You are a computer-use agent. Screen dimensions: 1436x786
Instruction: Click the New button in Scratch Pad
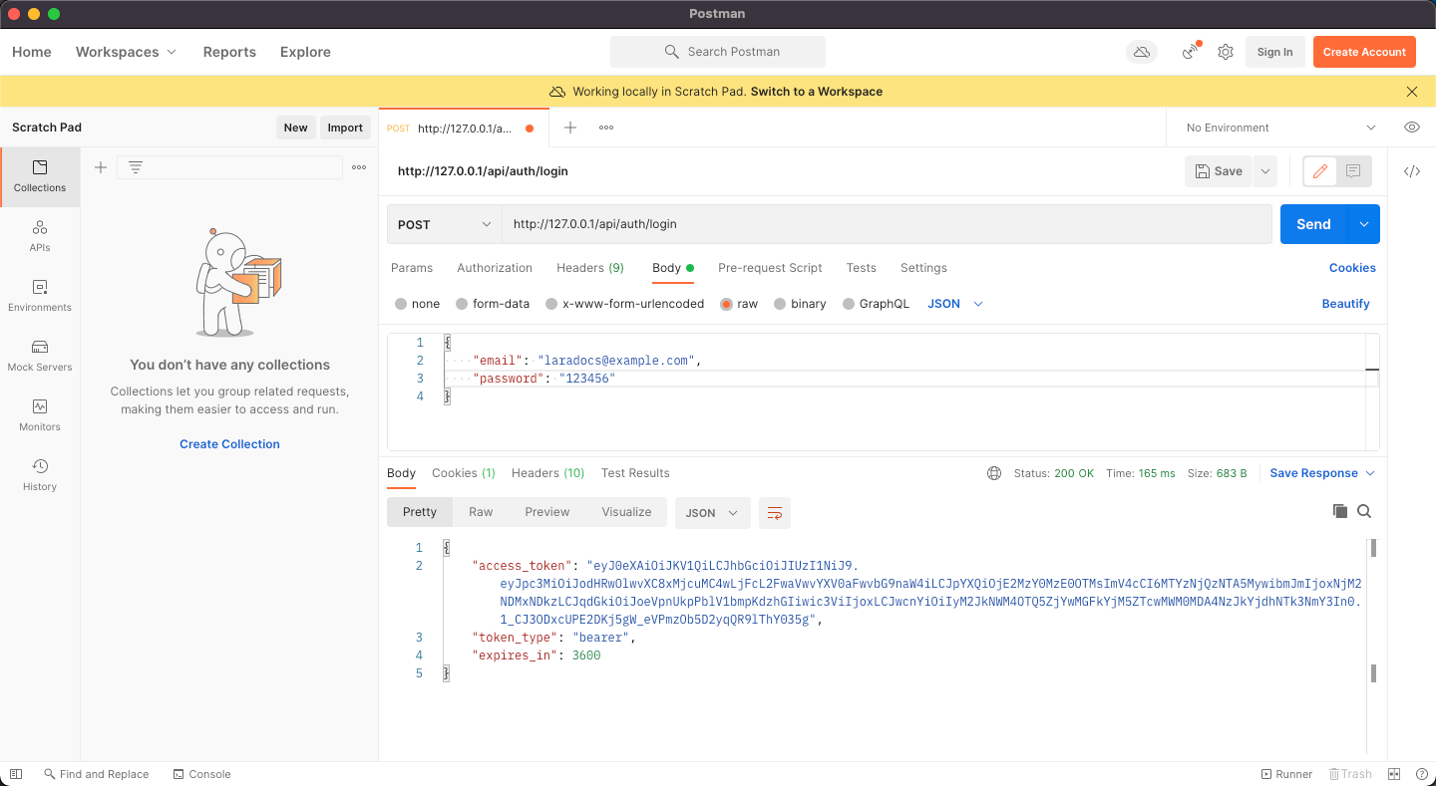pyautogui.click(x=295, y=128)
